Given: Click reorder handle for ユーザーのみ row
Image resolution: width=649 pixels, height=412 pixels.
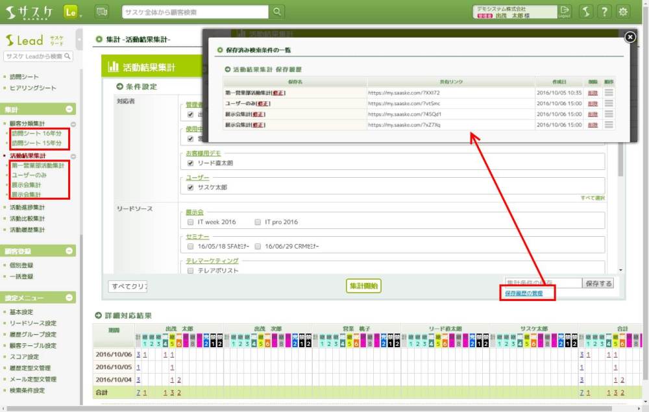Looking at the screenshot, I should (x=608, y=104).
